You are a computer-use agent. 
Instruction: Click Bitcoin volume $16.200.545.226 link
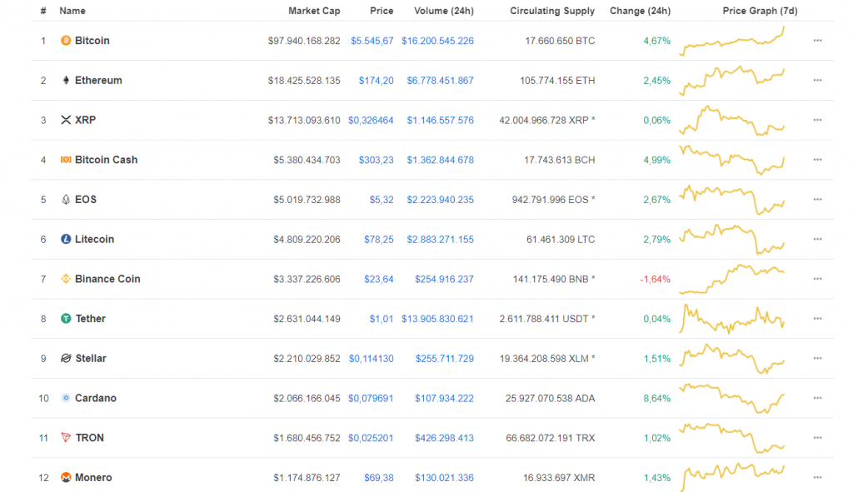click(x=437, y=41)
